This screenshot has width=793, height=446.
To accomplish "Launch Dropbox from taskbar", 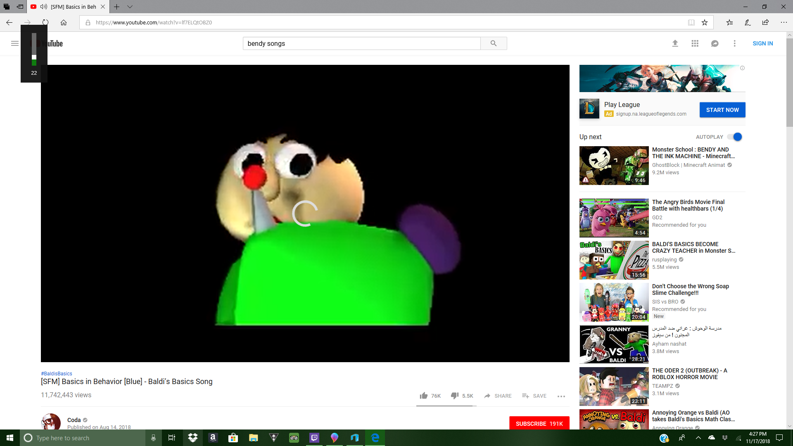I will pos(193,438).
